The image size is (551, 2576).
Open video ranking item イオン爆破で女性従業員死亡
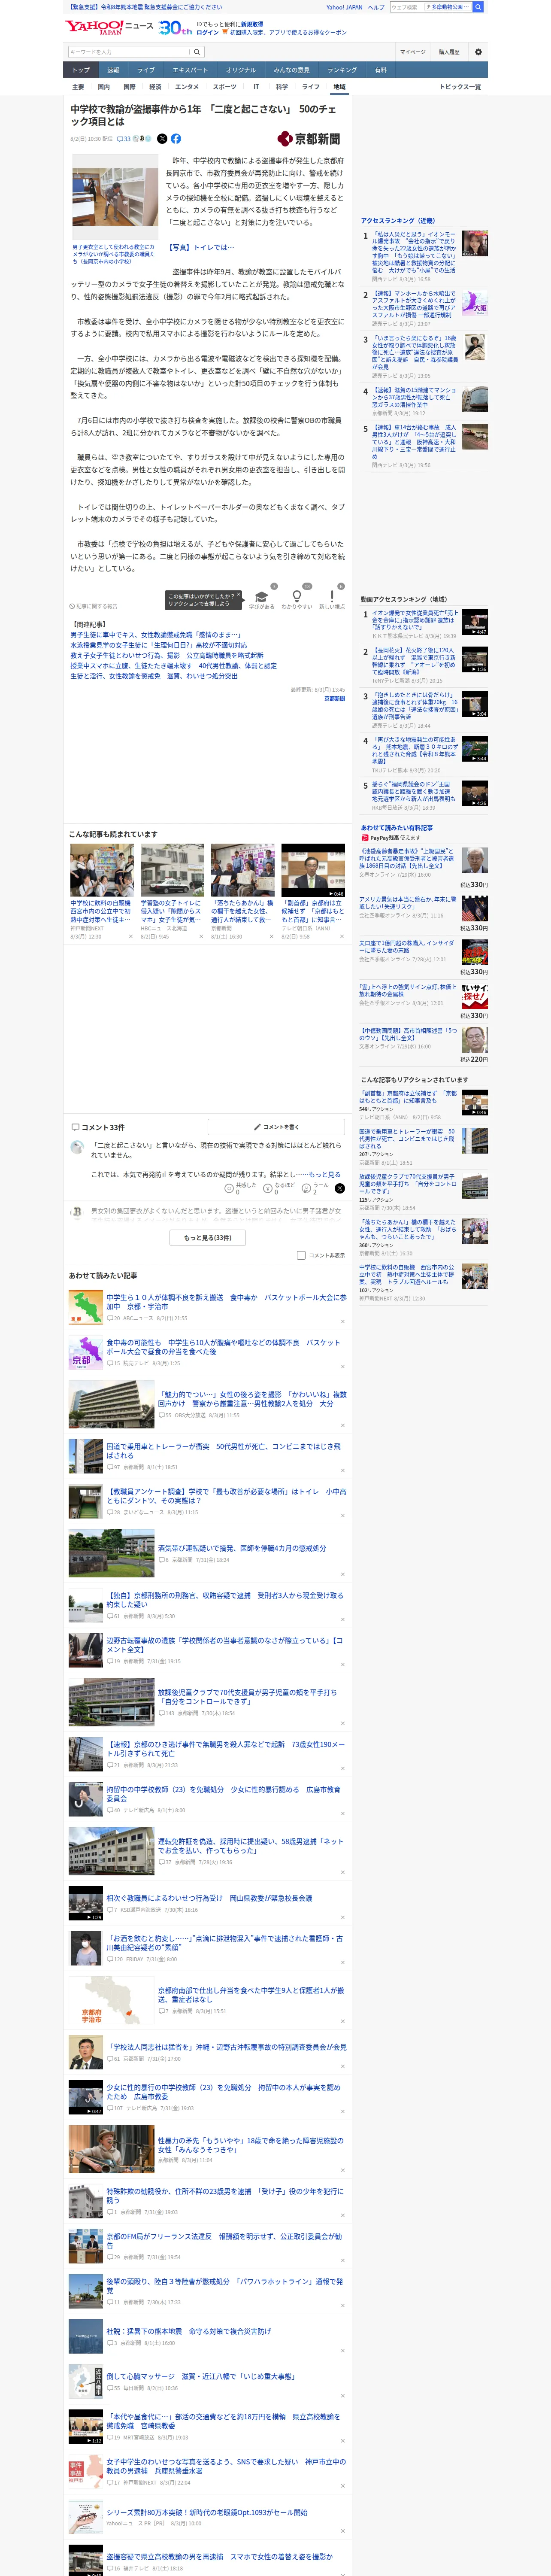(414, 620)
